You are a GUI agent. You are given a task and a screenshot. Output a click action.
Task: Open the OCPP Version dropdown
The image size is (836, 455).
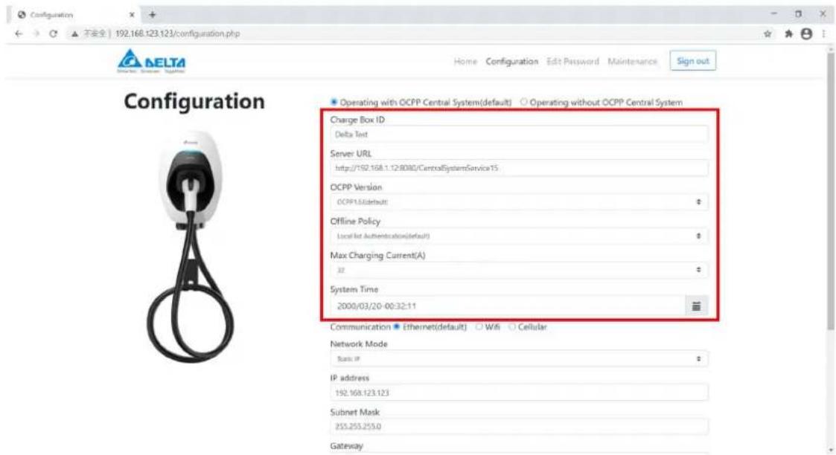point(519,202)
